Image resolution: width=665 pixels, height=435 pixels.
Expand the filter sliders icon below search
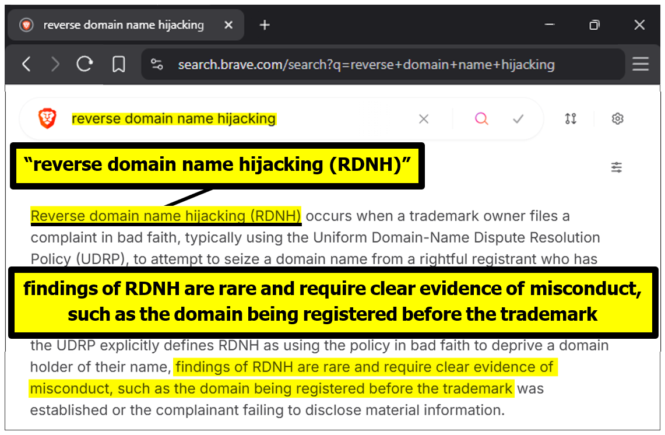tap(617, 167)
